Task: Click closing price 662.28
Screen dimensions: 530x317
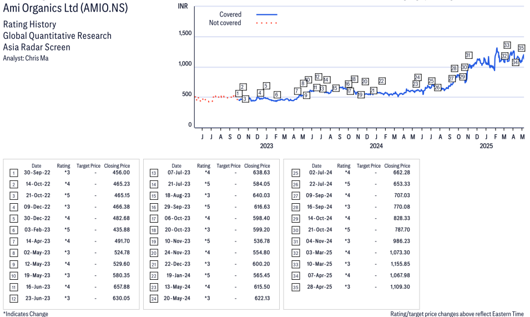Action: (x=402, y=172)
